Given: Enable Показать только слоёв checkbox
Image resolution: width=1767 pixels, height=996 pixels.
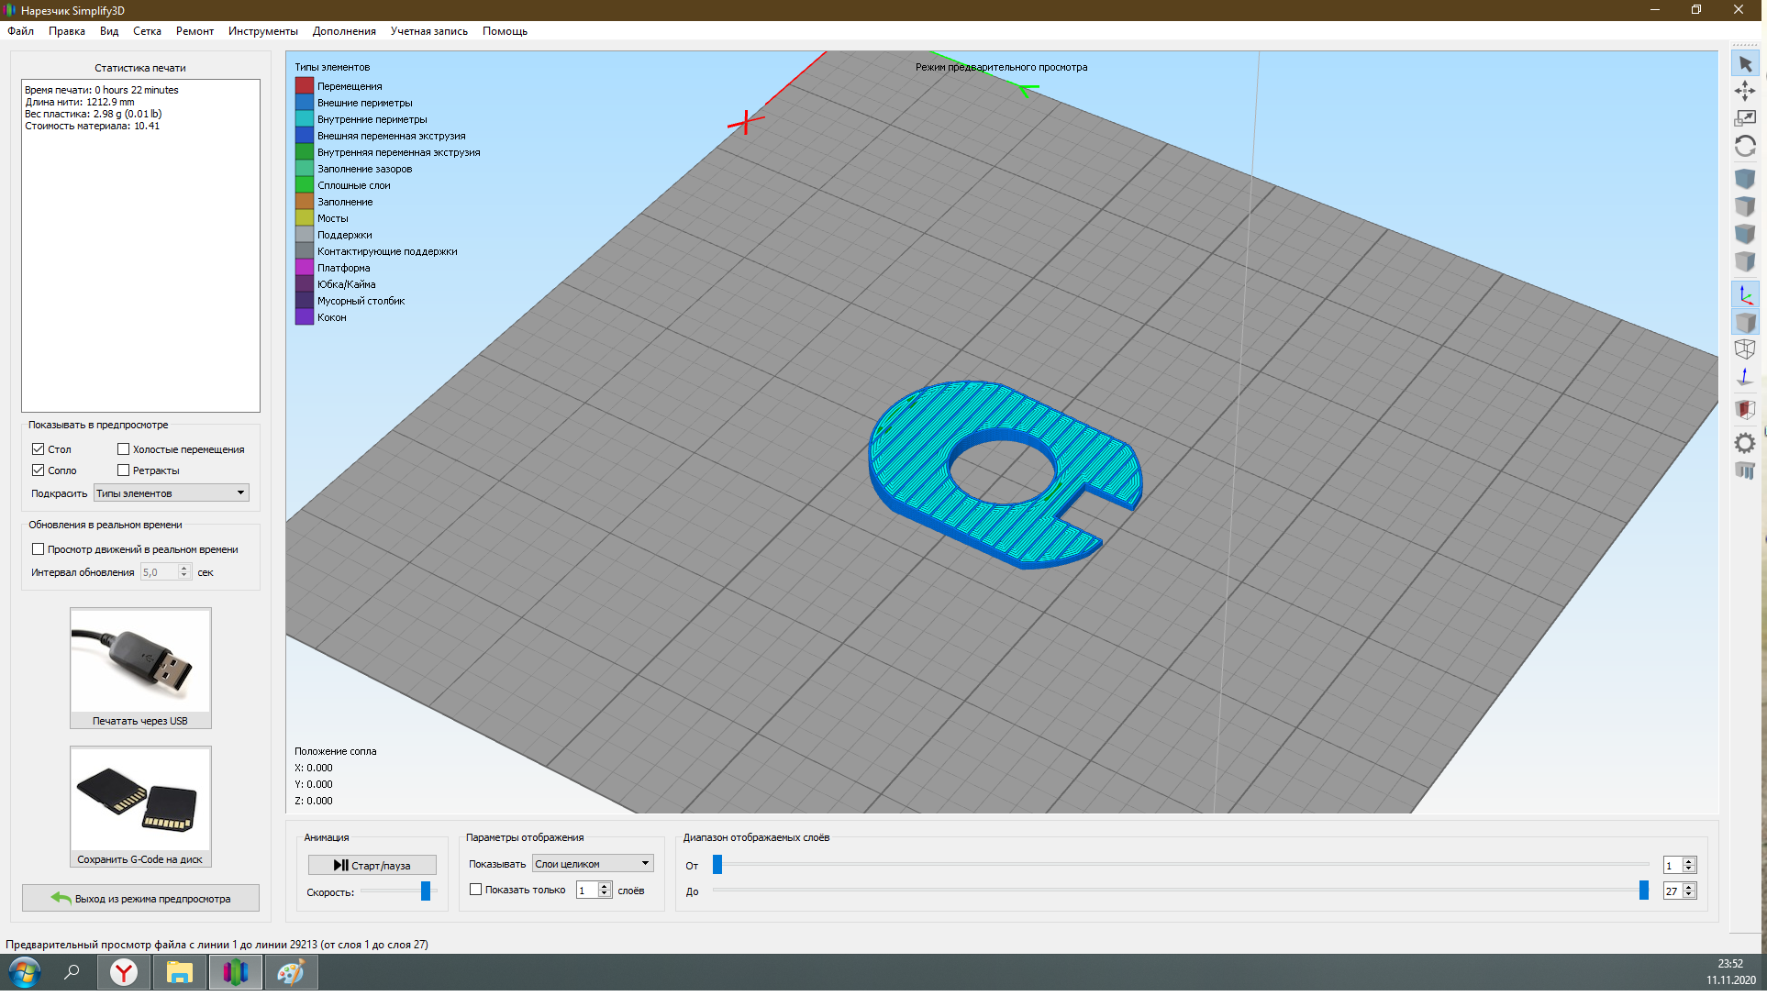Looking at the screenshot, I should click(475, 889).
